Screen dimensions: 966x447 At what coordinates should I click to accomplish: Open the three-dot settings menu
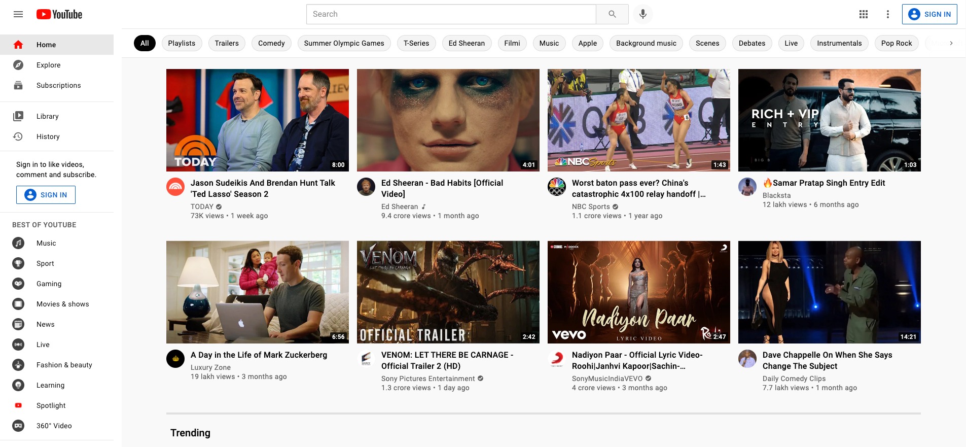pos(887,14)
